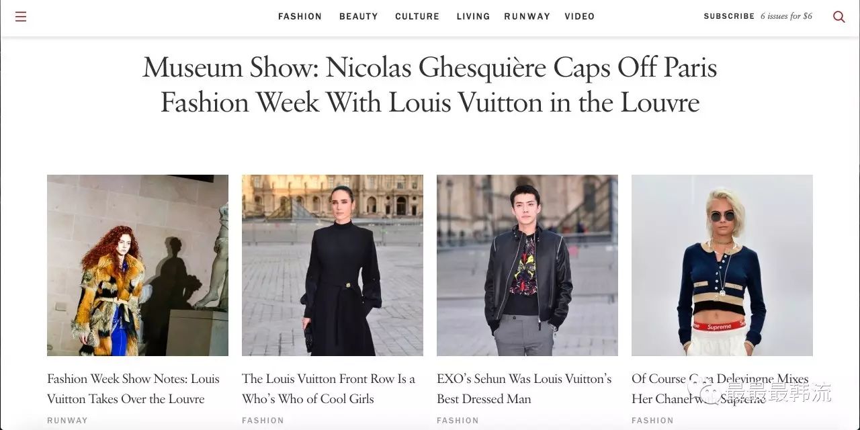This screenshot has height=430, width=860.
Task: Open the Cara Delevingne sunglasses photo
Action: pos(722,265)
